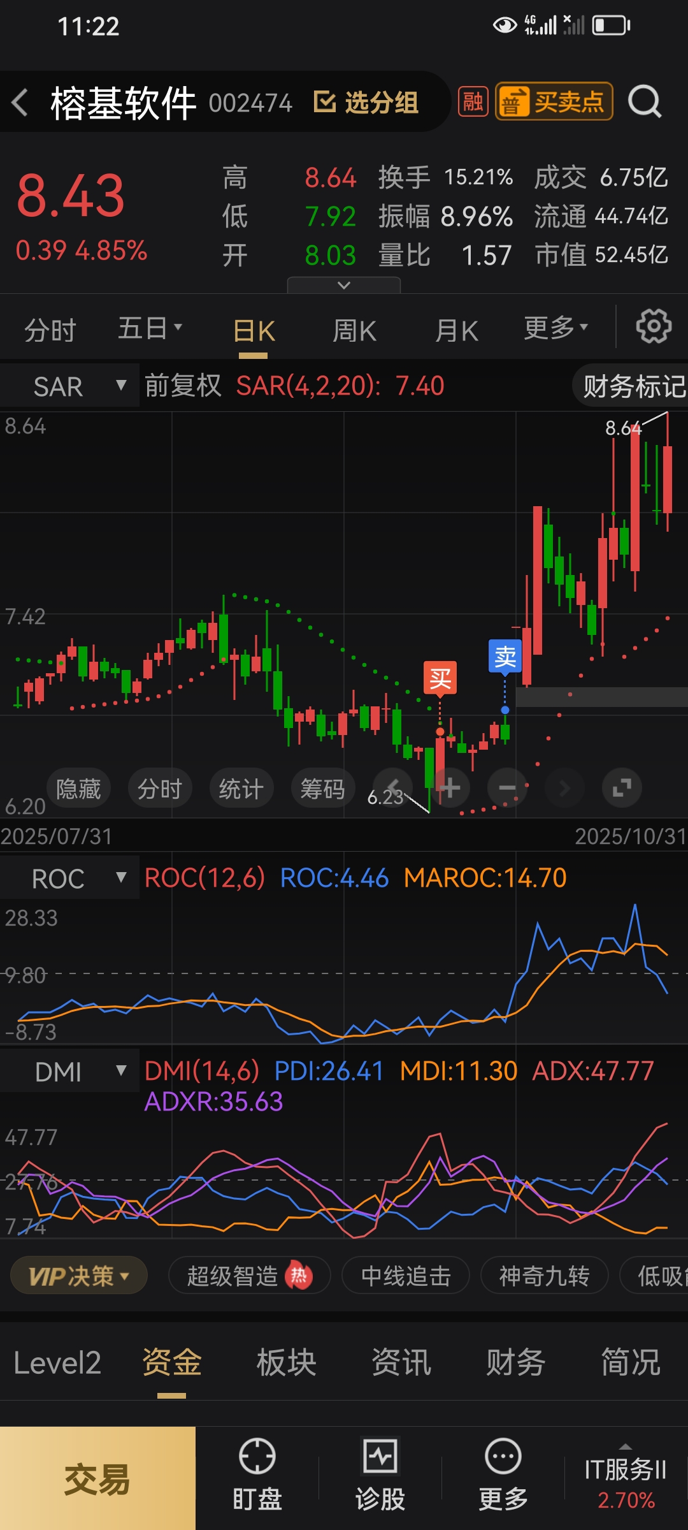Zoom out with the minus icon
Image resolution: width=688 pixels, height=1530 pixels.
click(507, 788)
